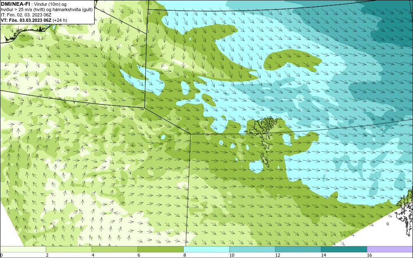Select the olive green 6–8 m/s legend swatch
This screenshot has height=258, width=413.
coord(160,249)
